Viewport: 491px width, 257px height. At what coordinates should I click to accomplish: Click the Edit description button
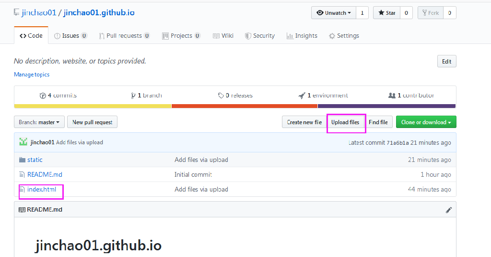tap(446, 61)
